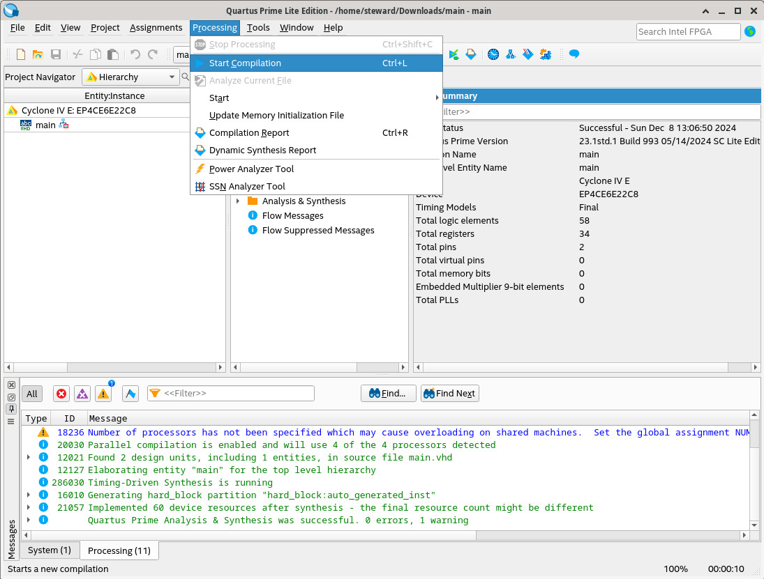The height and width of the screenshot is (579, 764).
Task: Expand message 21057 Implemented 60 device resources
Action: pyautogui.click(x=29, y=507)
